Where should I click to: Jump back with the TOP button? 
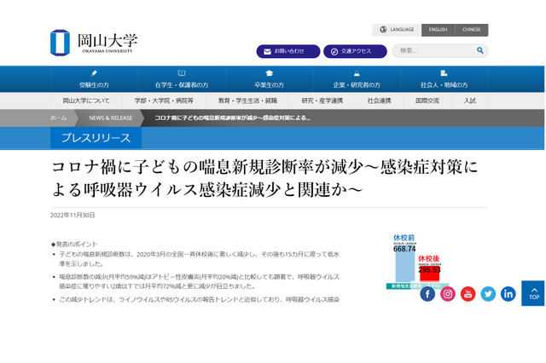click(533, 293)
